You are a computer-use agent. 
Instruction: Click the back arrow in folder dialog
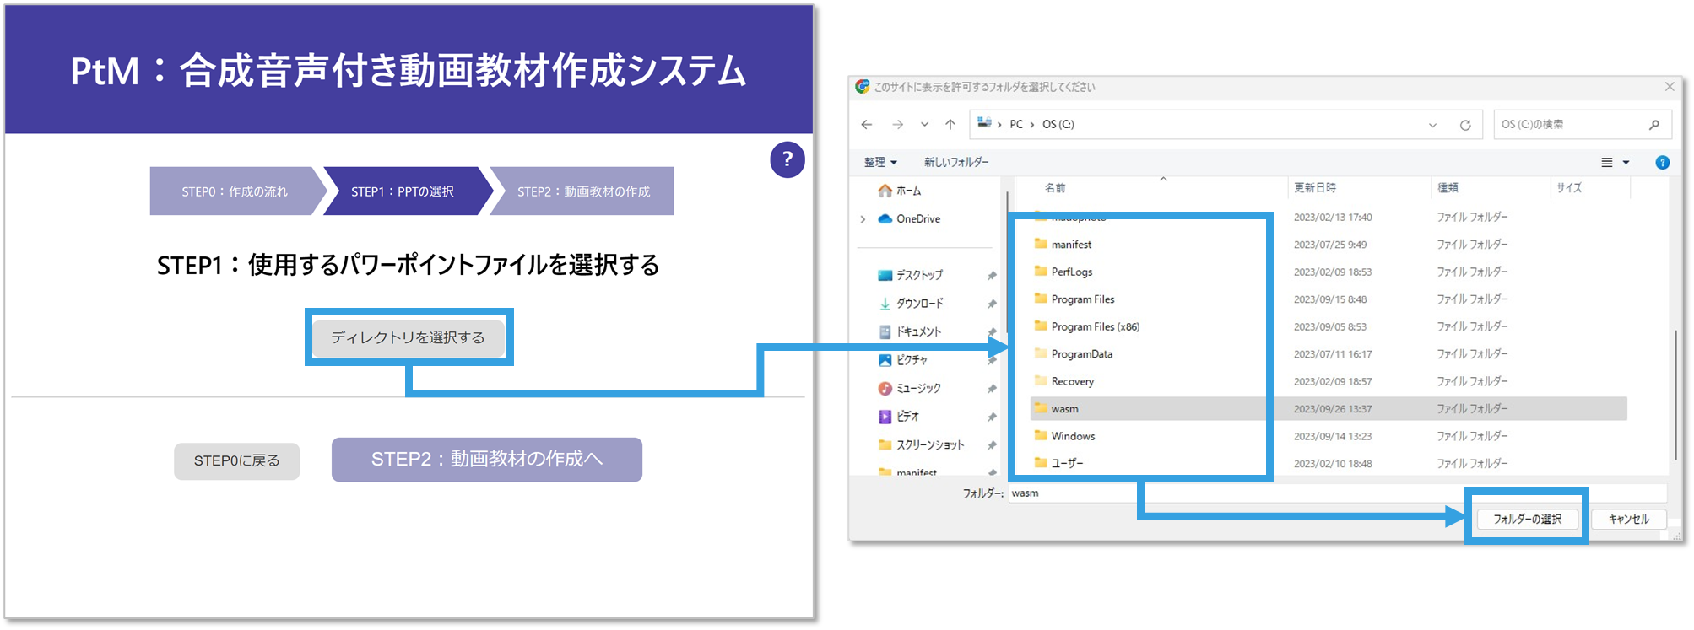pos(867,125)
